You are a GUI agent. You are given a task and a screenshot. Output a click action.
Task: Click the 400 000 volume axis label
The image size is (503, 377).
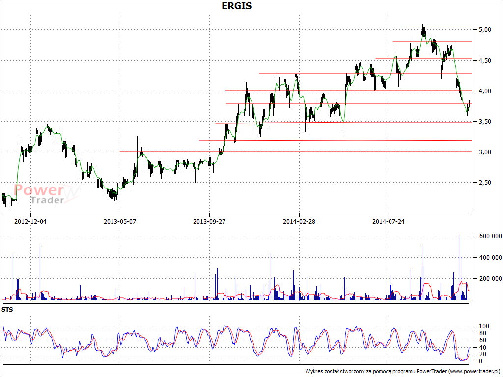[x=490, y=257]
